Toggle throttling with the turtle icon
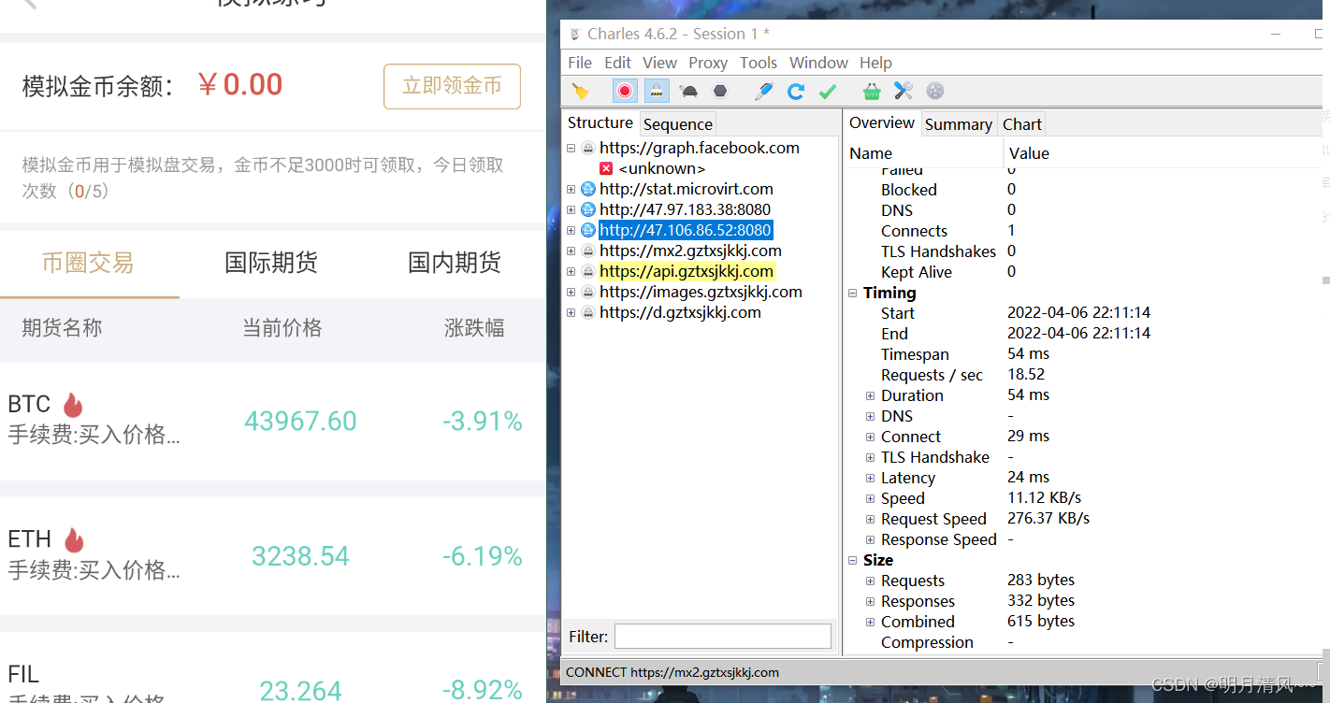This screenshot has height=703, width=1330. [688, 91]
